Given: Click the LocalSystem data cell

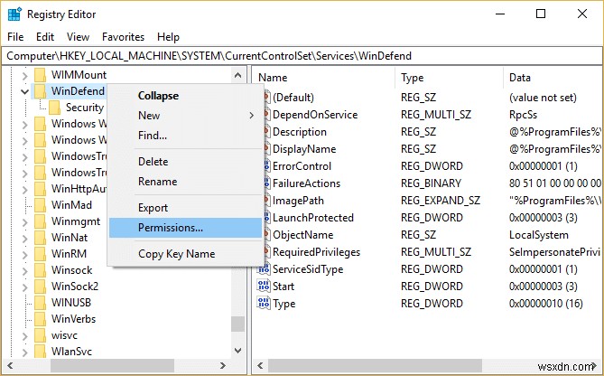Looking at the screenshot, I should [x=538, y=234].
